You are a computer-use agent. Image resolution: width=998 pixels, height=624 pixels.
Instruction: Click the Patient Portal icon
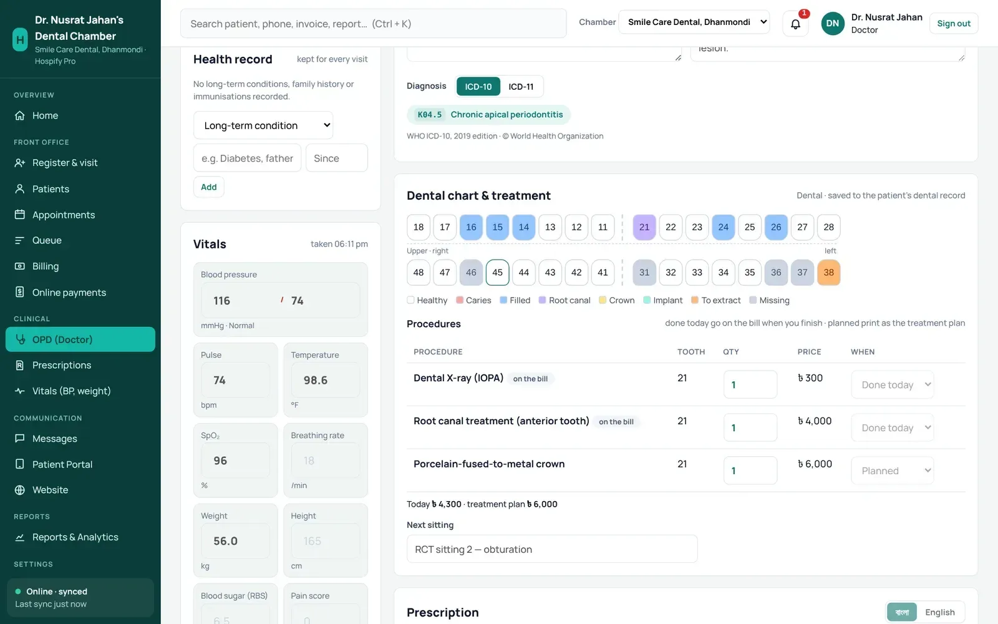(x=20, y=464)
